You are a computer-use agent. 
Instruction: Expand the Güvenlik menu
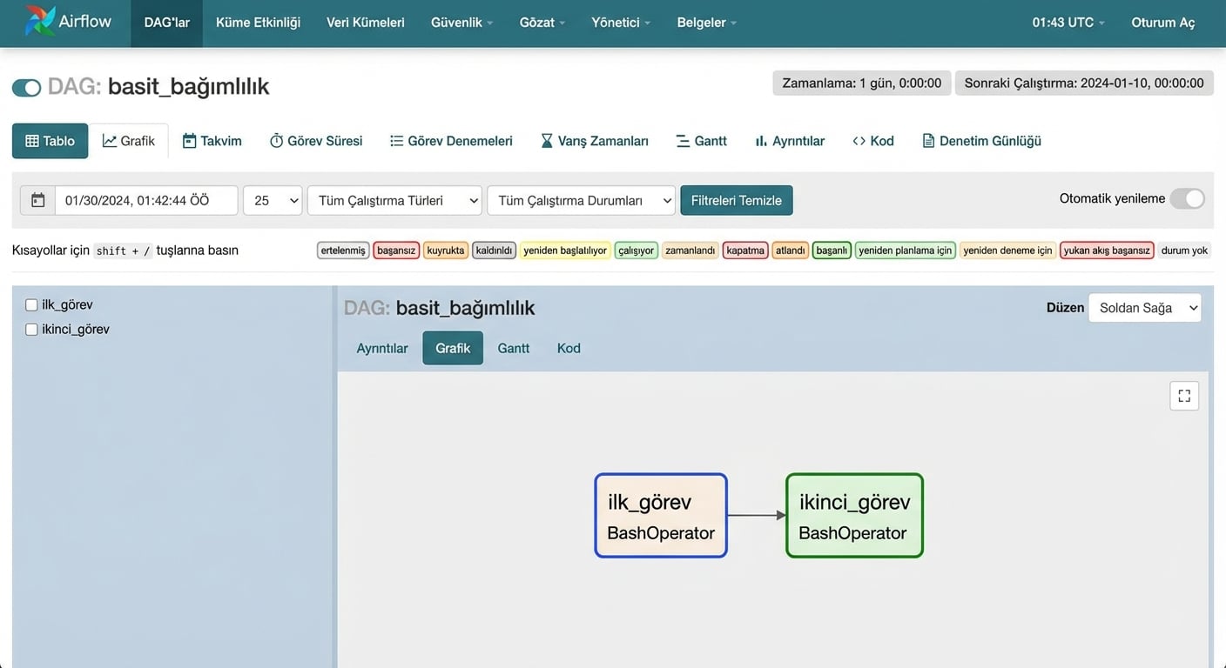click(461, 23)
